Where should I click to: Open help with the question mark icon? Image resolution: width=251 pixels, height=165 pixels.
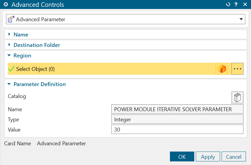pyautogui.click(x=236, y=5)
